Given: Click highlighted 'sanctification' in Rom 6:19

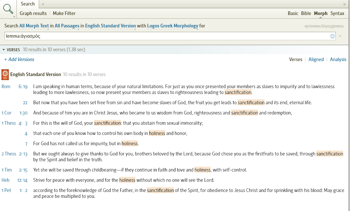Looking at the screenshot, I should point(238,92).
